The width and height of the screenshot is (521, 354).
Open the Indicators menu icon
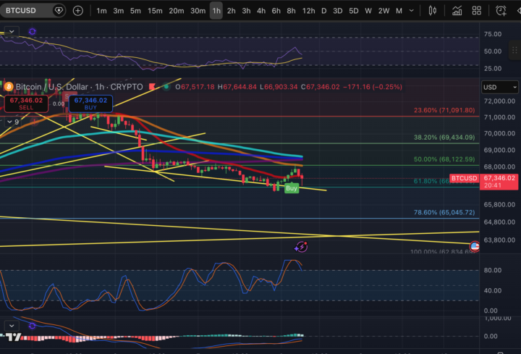coord(457,11)
